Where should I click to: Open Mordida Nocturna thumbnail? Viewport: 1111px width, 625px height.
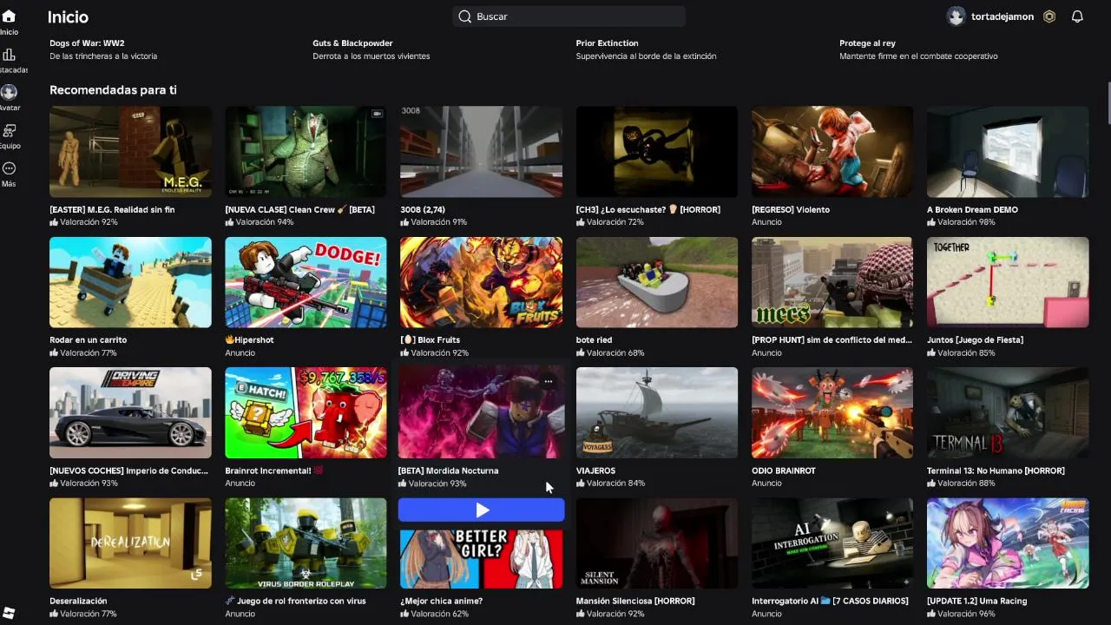coord(481,412)
